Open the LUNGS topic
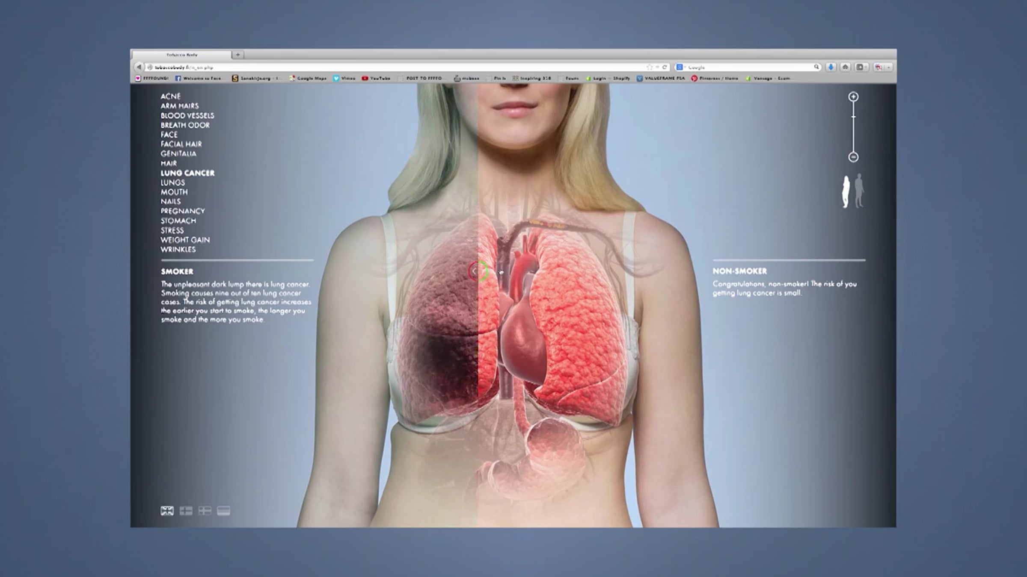This screenshot has width=1027, height=577. tap(173, 183)
